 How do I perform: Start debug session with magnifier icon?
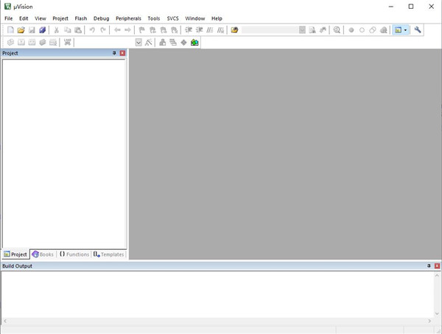point(337,30)
